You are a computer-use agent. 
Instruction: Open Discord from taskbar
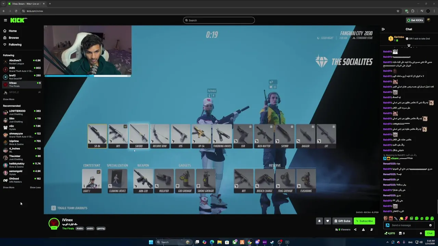tap(257, 242)
